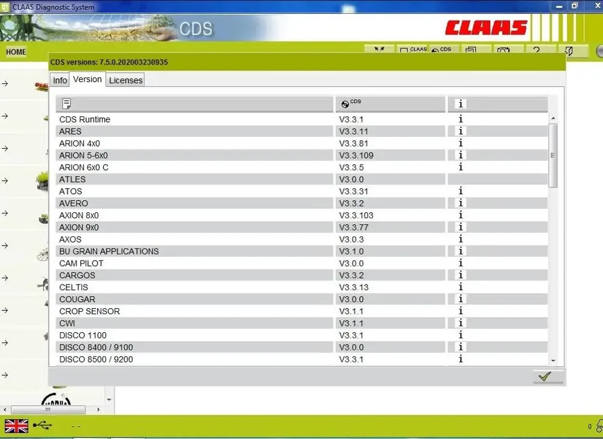Open the Info tab
603x439 pixels.
pos(59,80)
